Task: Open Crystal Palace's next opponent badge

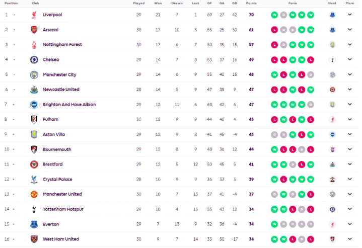Action: 332,179
